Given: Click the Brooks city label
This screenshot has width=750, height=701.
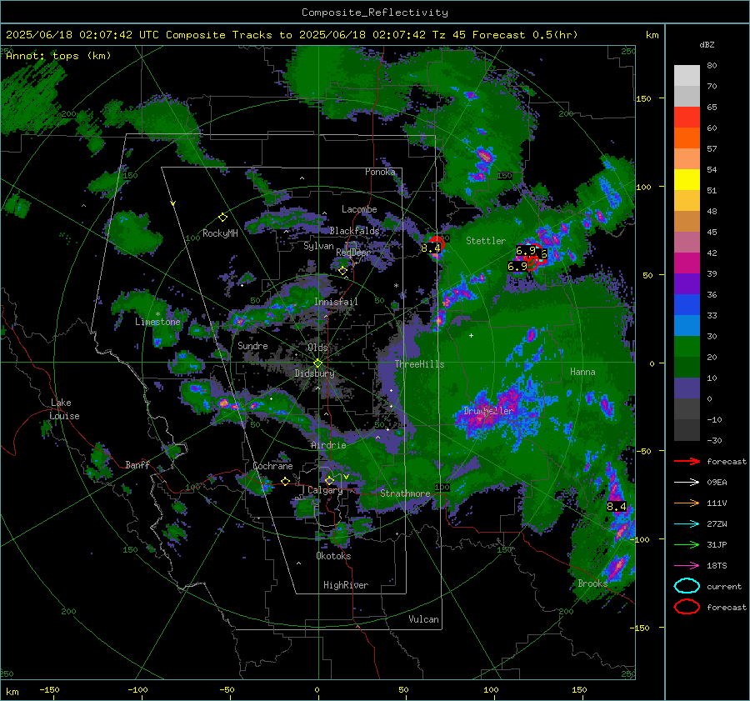Looking at the screenshot, I should pyautogui.click(x=592, y=583).
